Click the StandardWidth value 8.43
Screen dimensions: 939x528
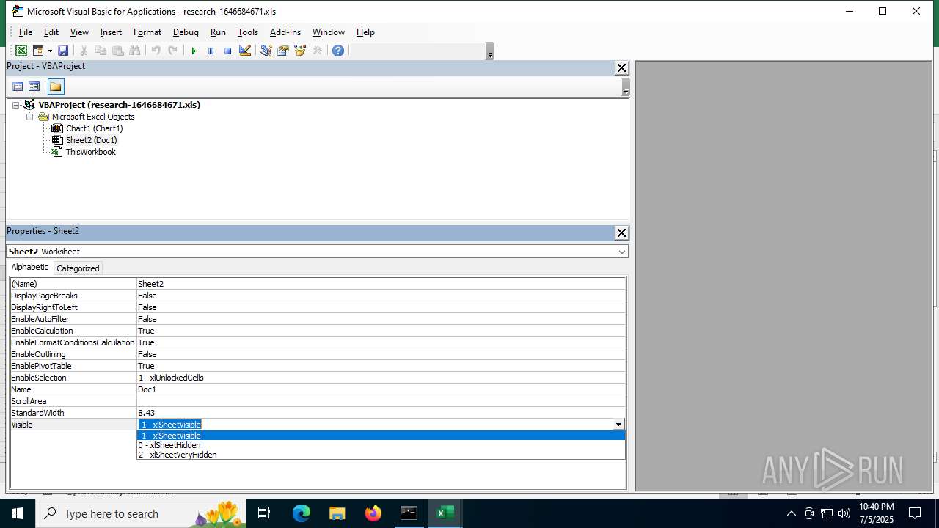click(x=381, y=413)
